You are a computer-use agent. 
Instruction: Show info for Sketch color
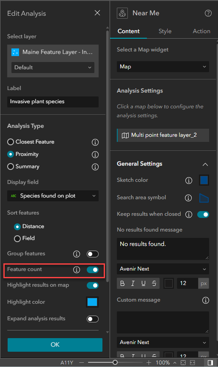[189, 181]
